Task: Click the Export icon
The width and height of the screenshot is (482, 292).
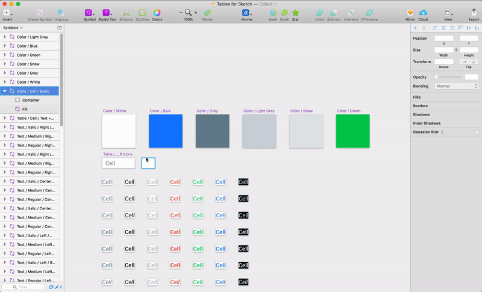Action: coord(474,13)
